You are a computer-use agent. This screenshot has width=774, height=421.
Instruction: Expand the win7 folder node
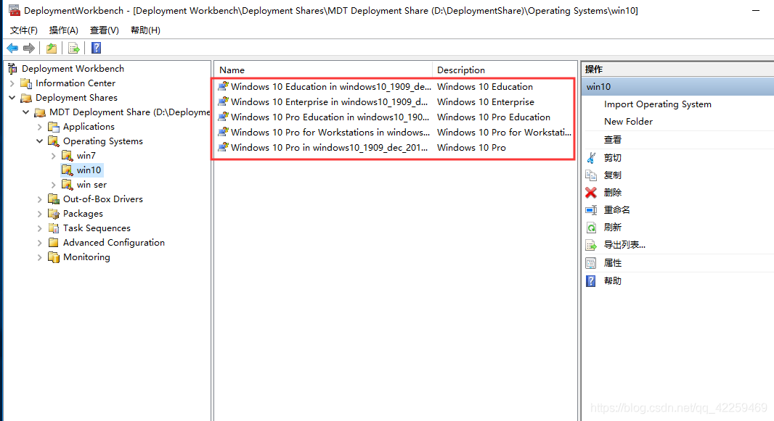point(54,156)
